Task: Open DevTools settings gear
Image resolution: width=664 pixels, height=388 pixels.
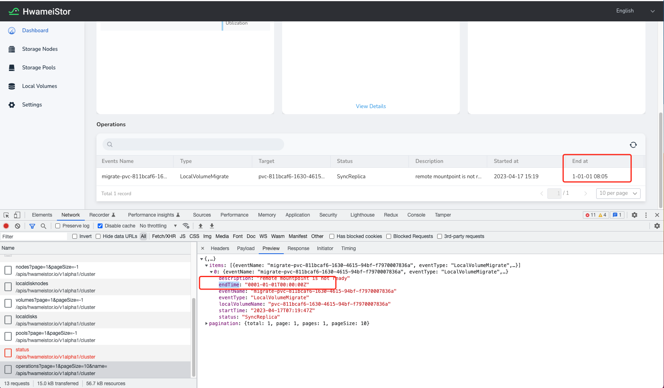Action: click(634, 215)
